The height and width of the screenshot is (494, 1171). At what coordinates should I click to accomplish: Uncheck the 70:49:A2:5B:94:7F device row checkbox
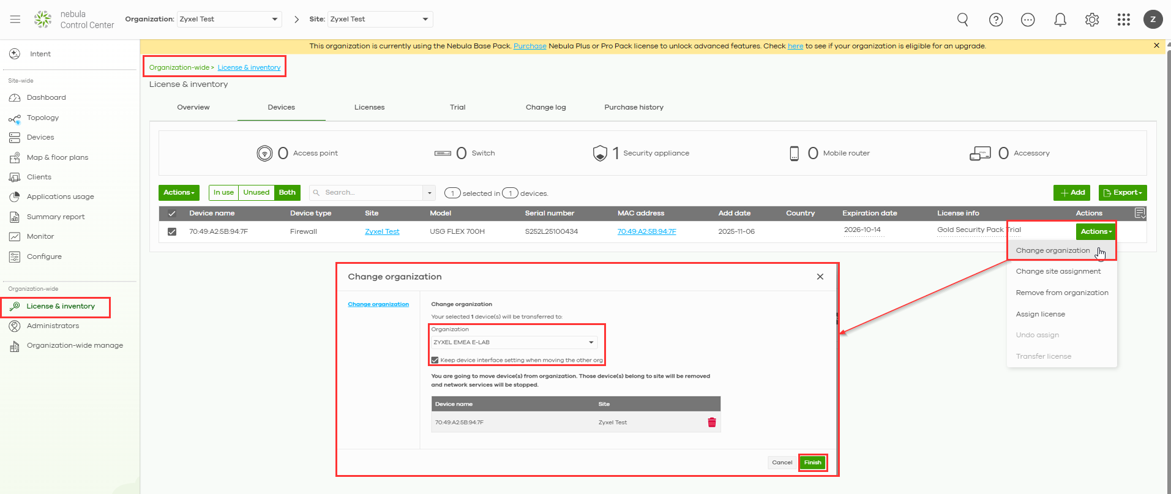click(x=172, y=231)
